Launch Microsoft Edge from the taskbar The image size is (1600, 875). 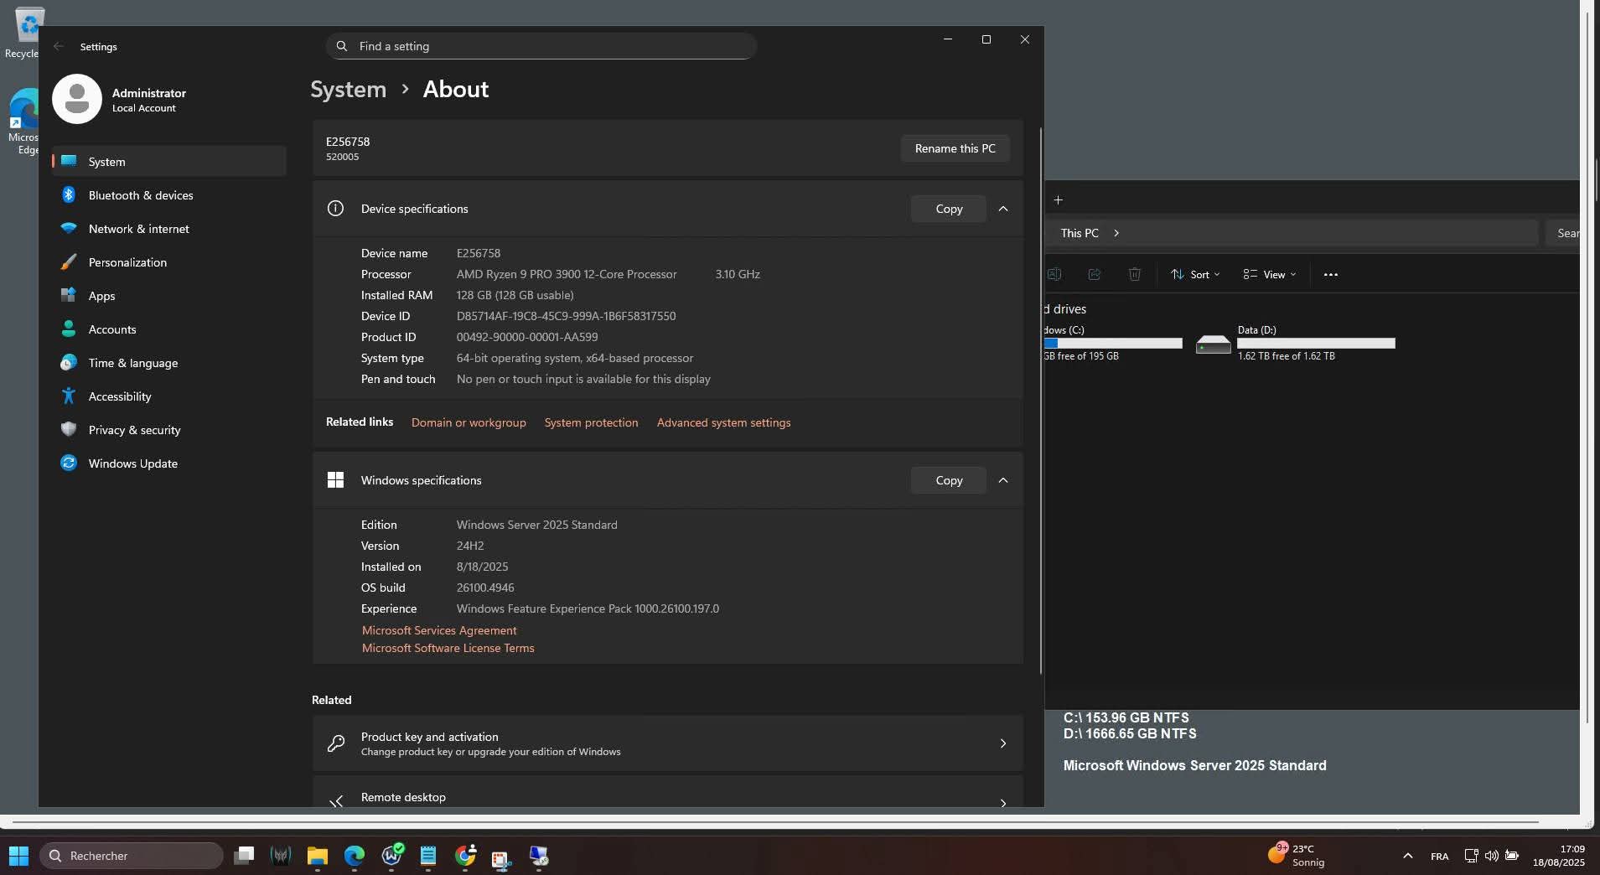tap(355, 856)
